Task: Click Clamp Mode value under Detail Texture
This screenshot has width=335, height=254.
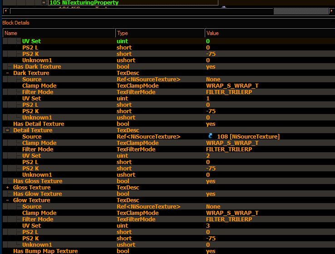Action: coord(232,143)
